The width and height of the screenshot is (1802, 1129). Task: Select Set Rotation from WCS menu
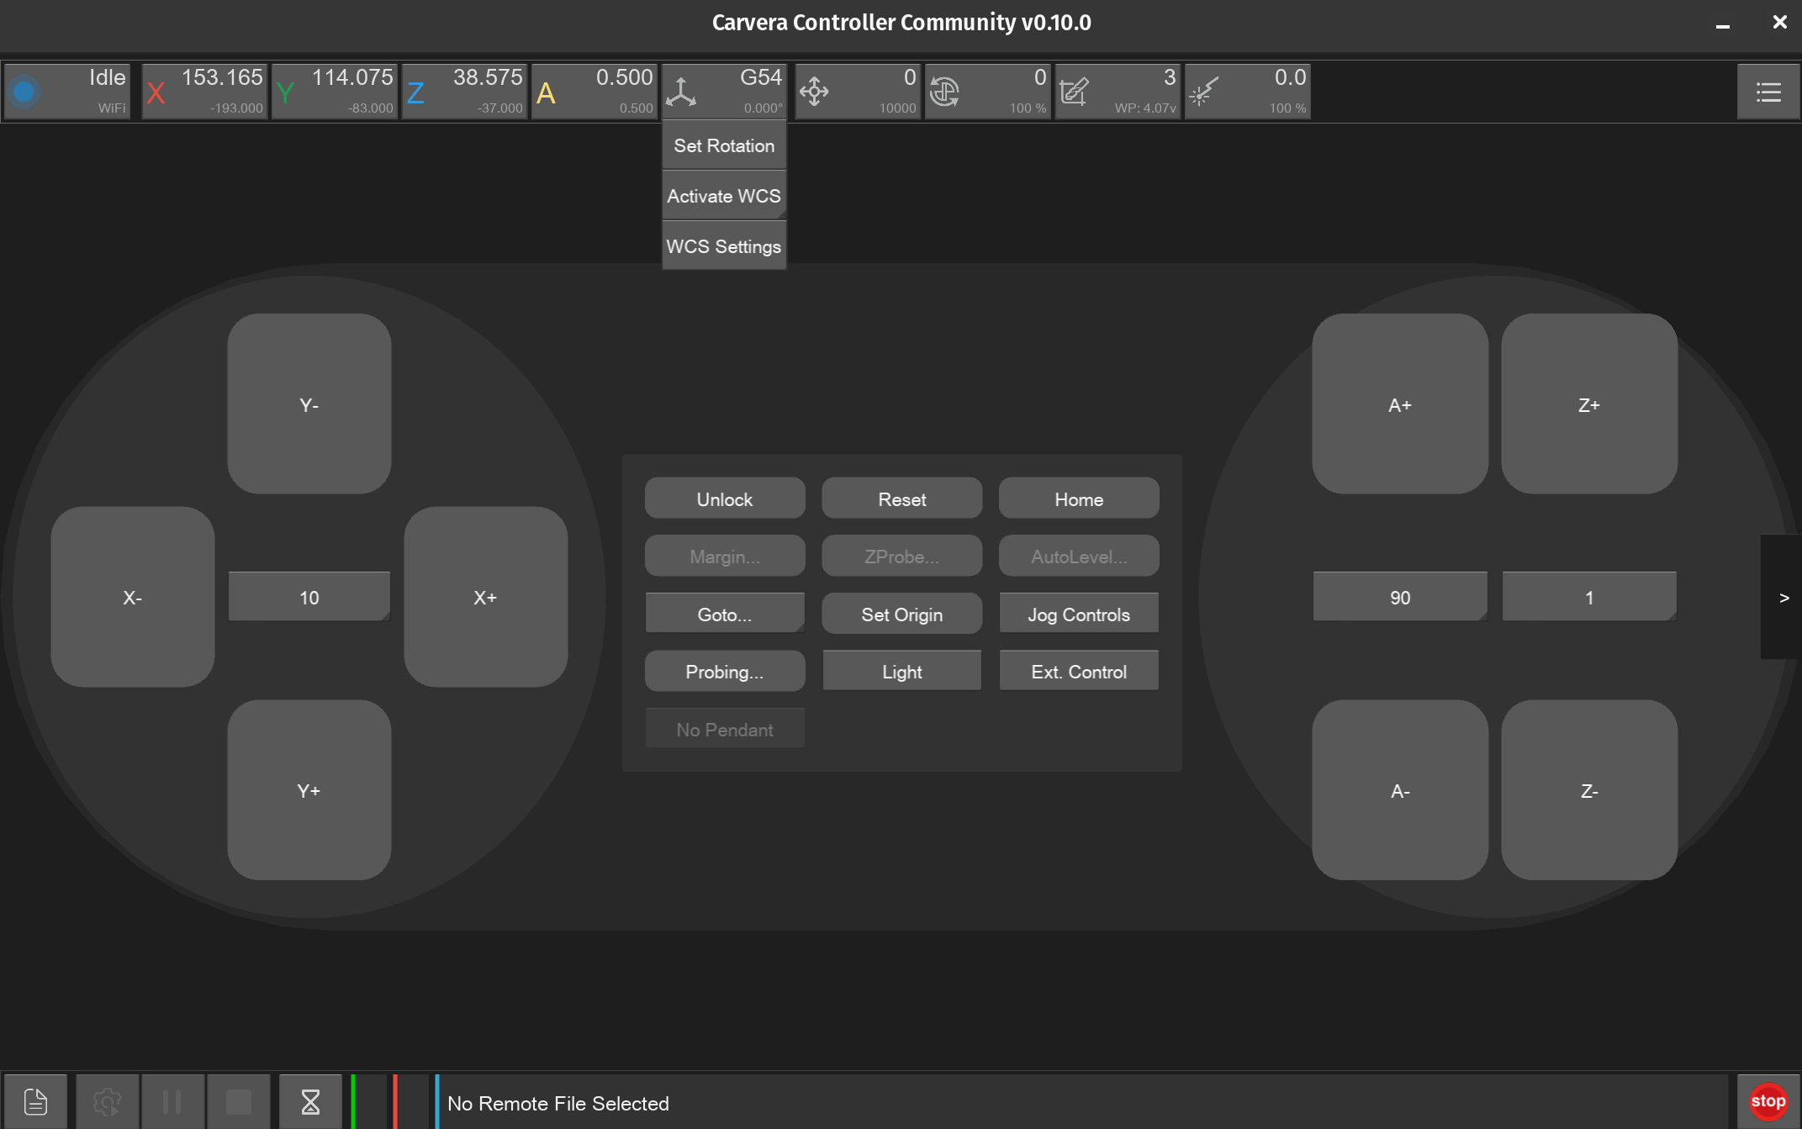(x=724, y=145)
